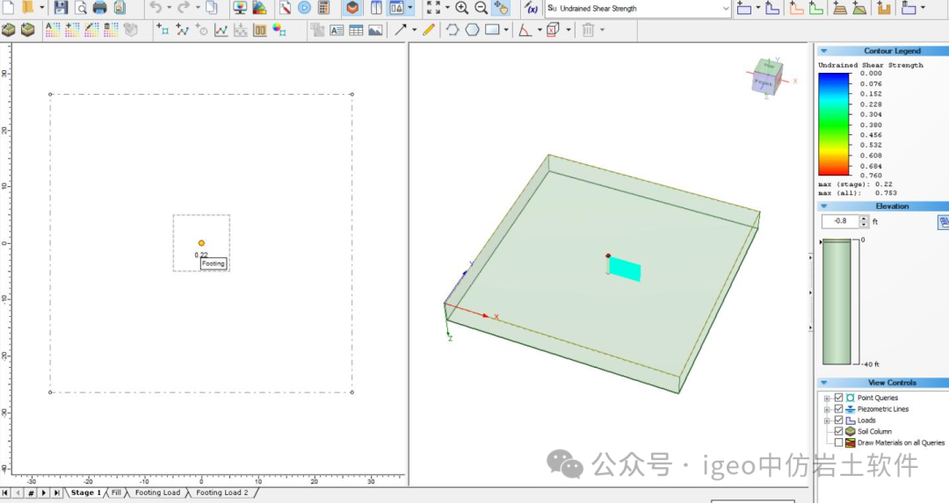949x503 pixels.
Task: Zoom out with the minus magnifier
Action: (x=482, y=8)
